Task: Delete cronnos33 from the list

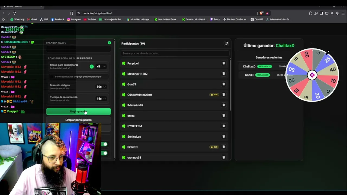Action: pyautogui.click(x=224, y=157)
